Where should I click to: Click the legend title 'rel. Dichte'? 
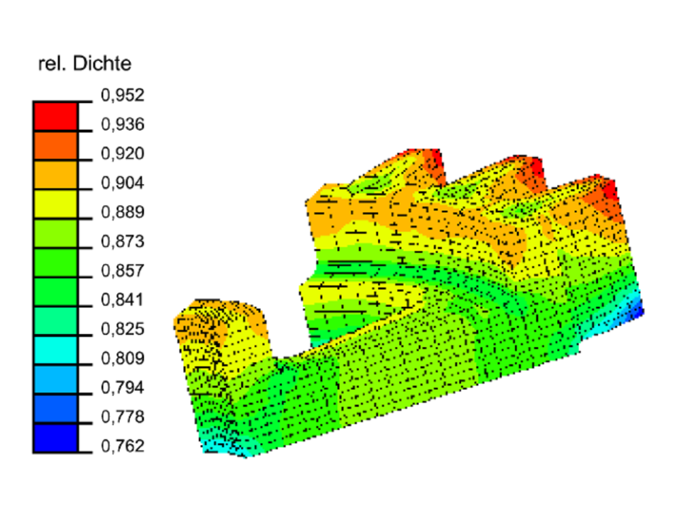(x=85, y=64)
